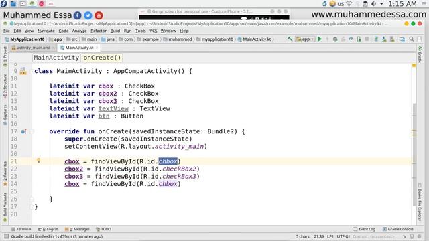Click the muhammed breadcrumb folder
The height and width of the screenshot is (241, 429).
pos(178,39)
